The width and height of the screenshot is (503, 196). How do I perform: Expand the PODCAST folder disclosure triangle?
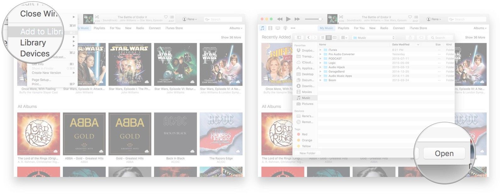tap(320, 59)
